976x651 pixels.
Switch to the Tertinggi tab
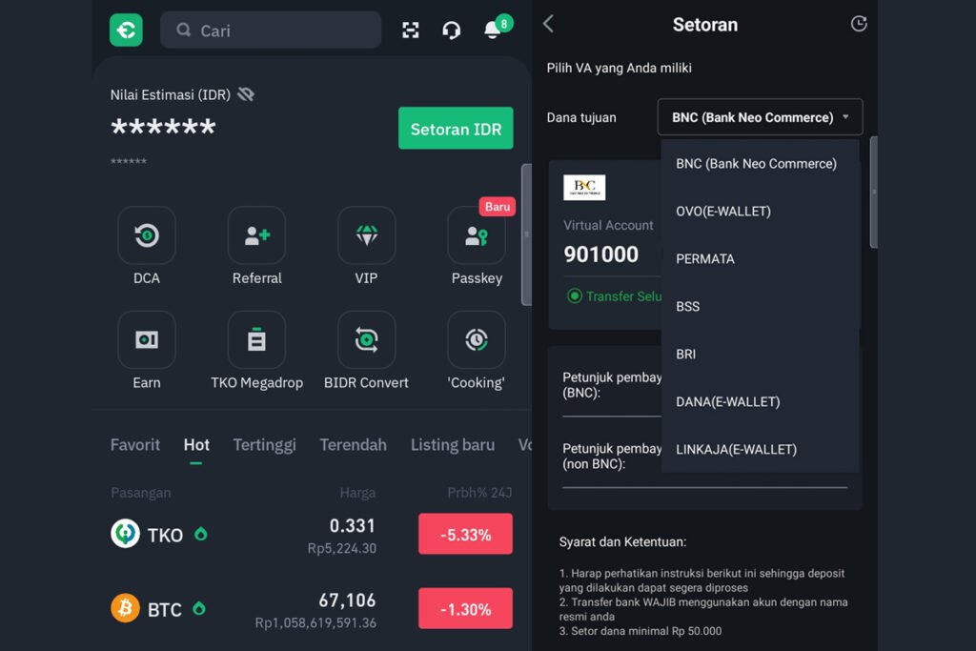[x=265, y=446]
